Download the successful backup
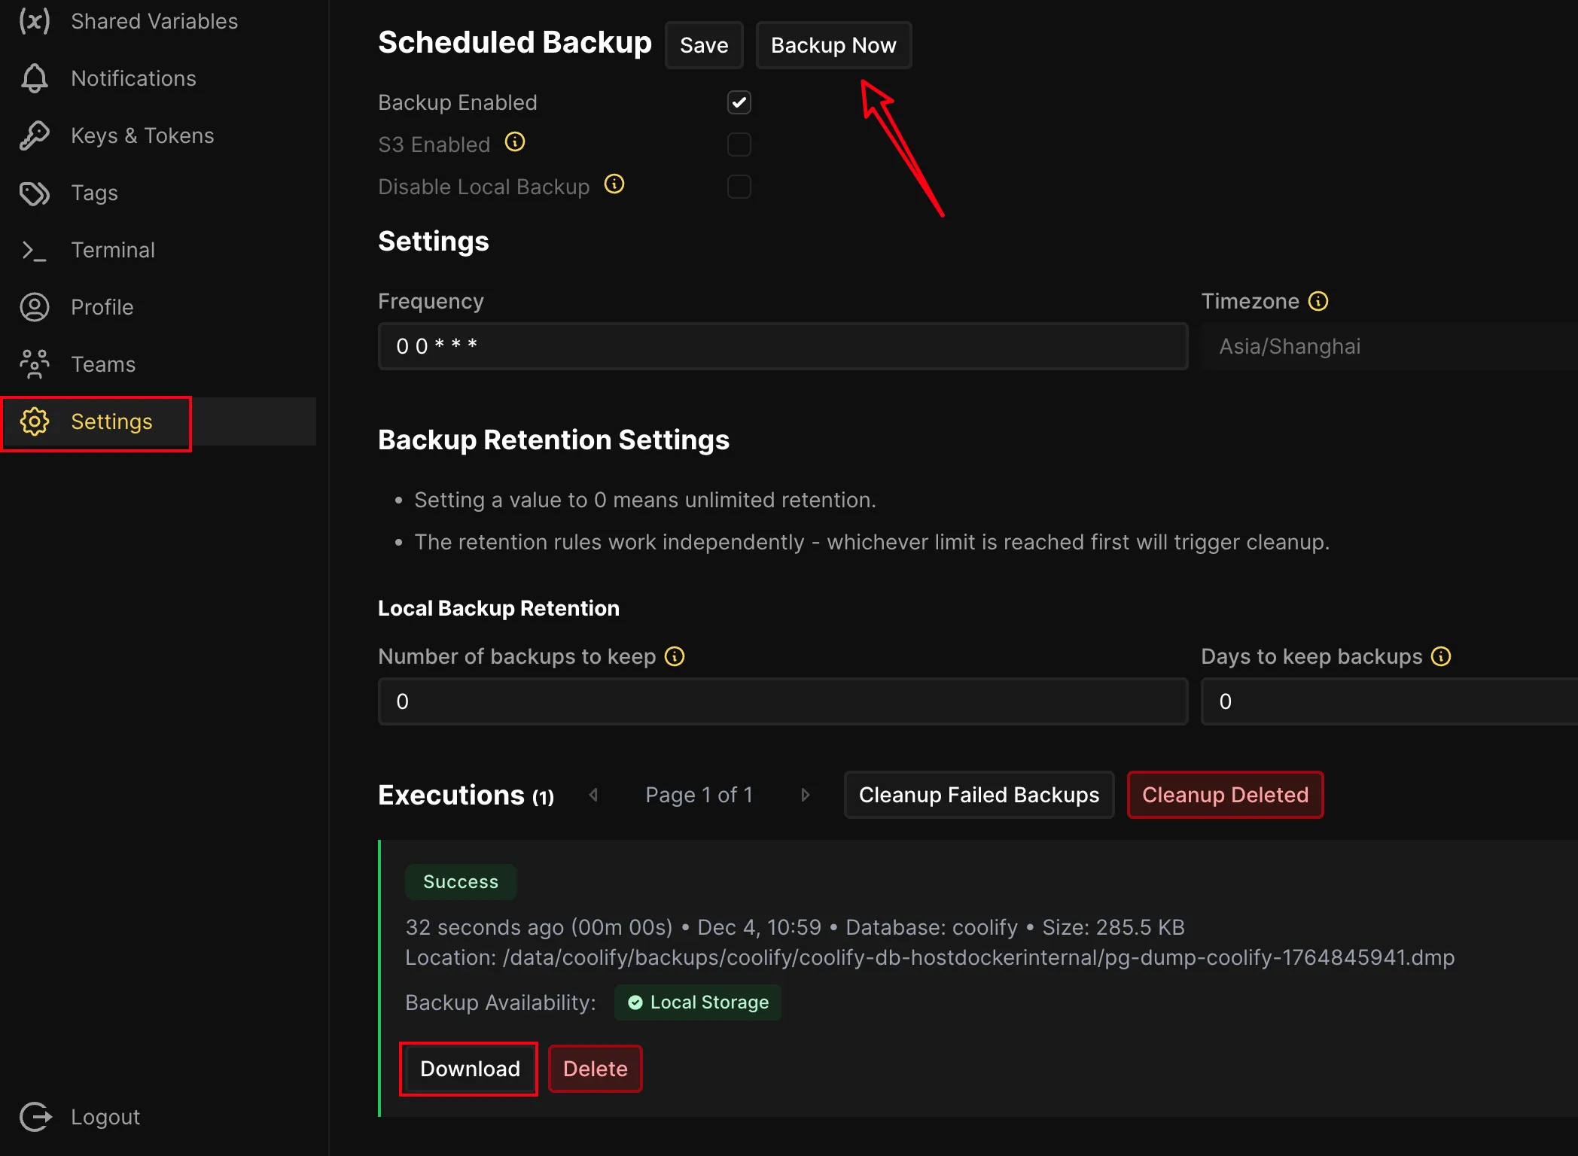The height and width of the screenshot is (1156, 1578). [x=468, y=1068]
